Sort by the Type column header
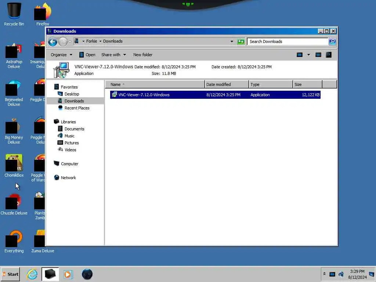 [271, 84]
